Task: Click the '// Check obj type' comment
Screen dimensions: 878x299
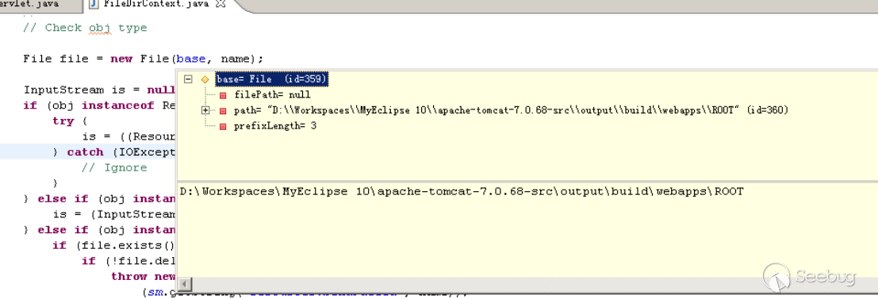Action: point(85,28)
